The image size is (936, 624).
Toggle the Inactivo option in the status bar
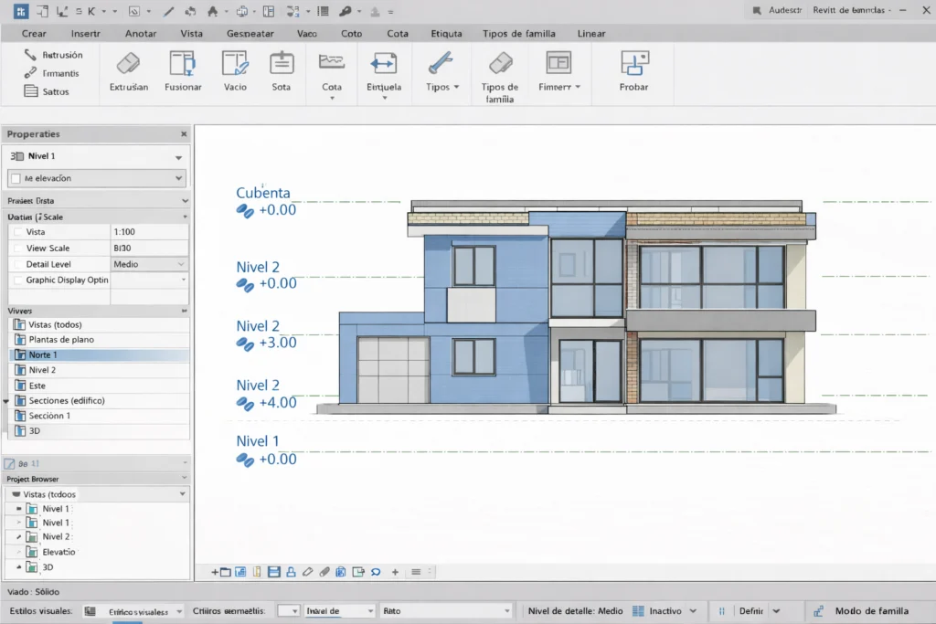pos(666,610)
